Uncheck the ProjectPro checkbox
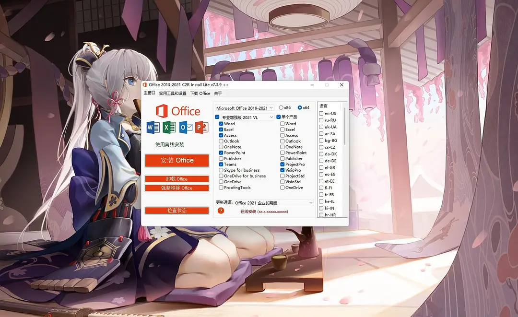 [283, 164]
